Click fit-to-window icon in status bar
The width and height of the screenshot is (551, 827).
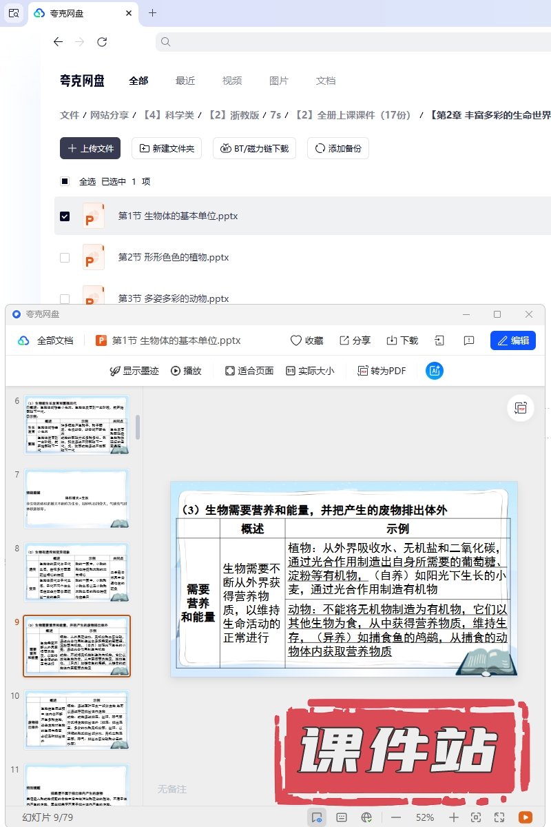475,817
